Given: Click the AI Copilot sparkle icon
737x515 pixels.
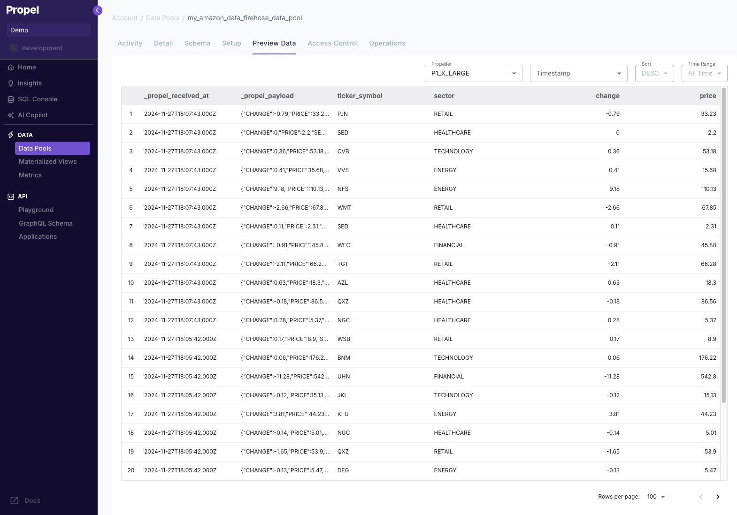Looking at the screenshot, I should point(11,115).
